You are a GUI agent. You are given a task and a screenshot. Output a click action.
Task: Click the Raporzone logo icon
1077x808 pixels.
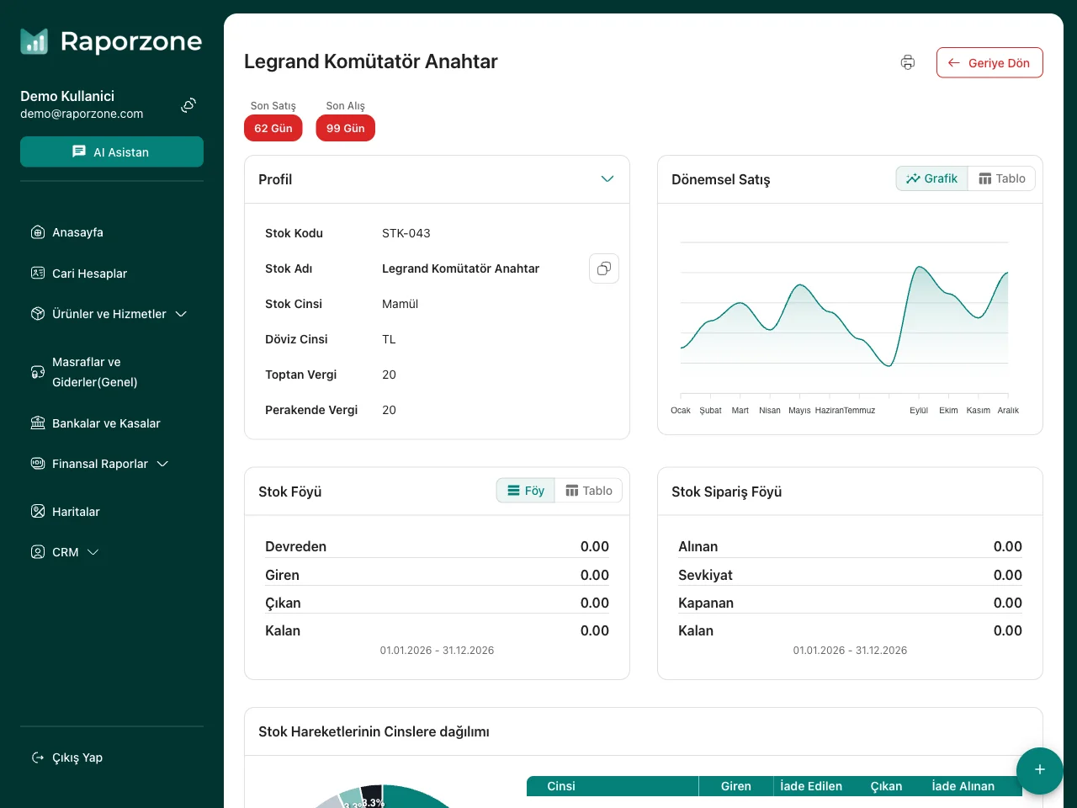tap(34, 41)
